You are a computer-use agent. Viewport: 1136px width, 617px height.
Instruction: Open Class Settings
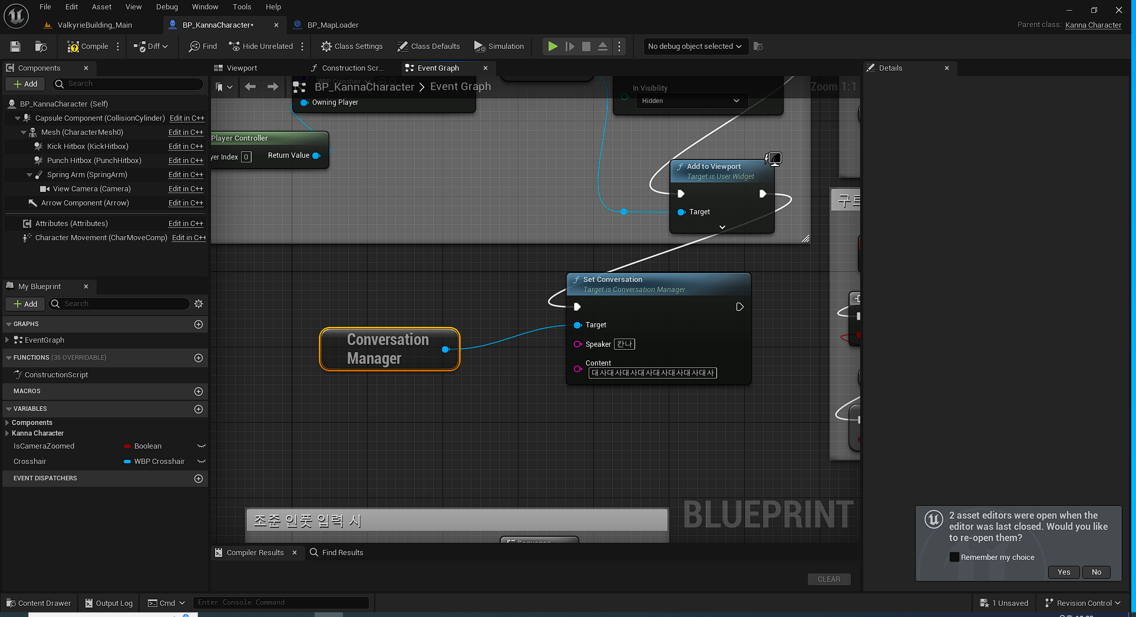[x=352, y=47]
